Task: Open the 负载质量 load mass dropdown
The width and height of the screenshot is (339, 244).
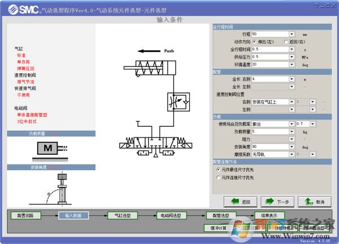Action: [x=292, y=131]
